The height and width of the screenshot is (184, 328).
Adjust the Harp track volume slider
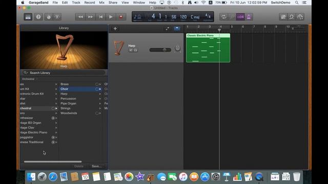pos(160,50)
